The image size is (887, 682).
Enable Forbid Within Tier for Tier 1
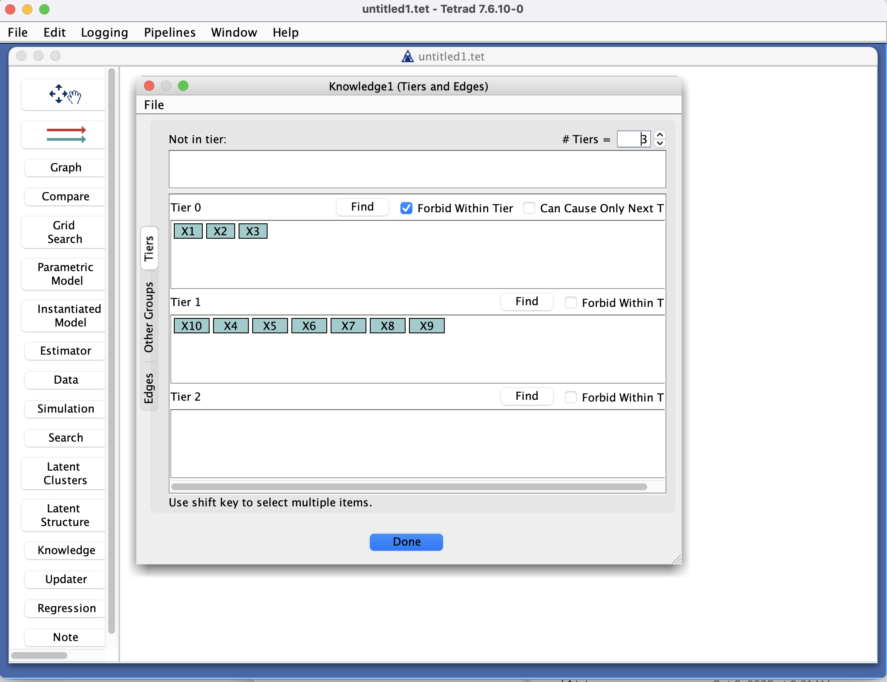pos(571,303)
